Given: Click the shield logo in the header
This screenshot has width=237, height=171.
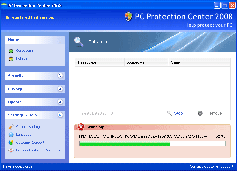Looking at the screenshot, I should [x=128, y=17].
